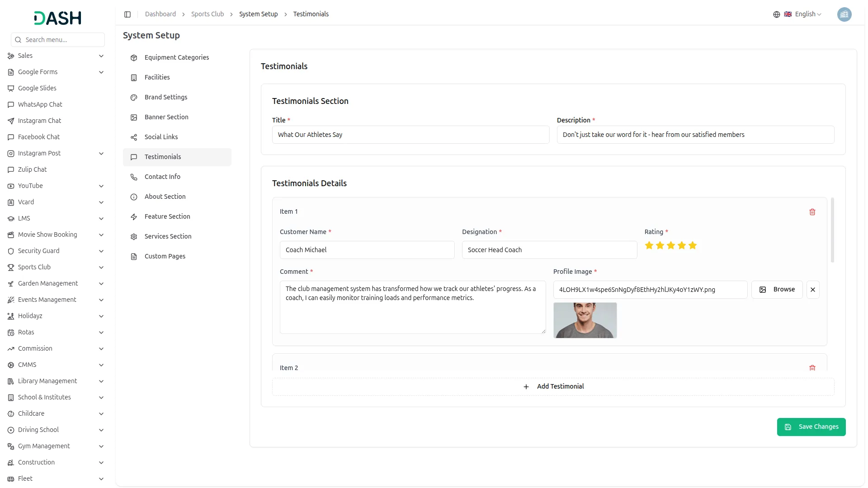Set rating to third star
868x488 pixels.
(670, 246)
